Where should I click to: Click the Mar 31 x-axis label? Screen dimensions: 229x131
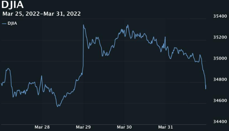coord(166,127)
